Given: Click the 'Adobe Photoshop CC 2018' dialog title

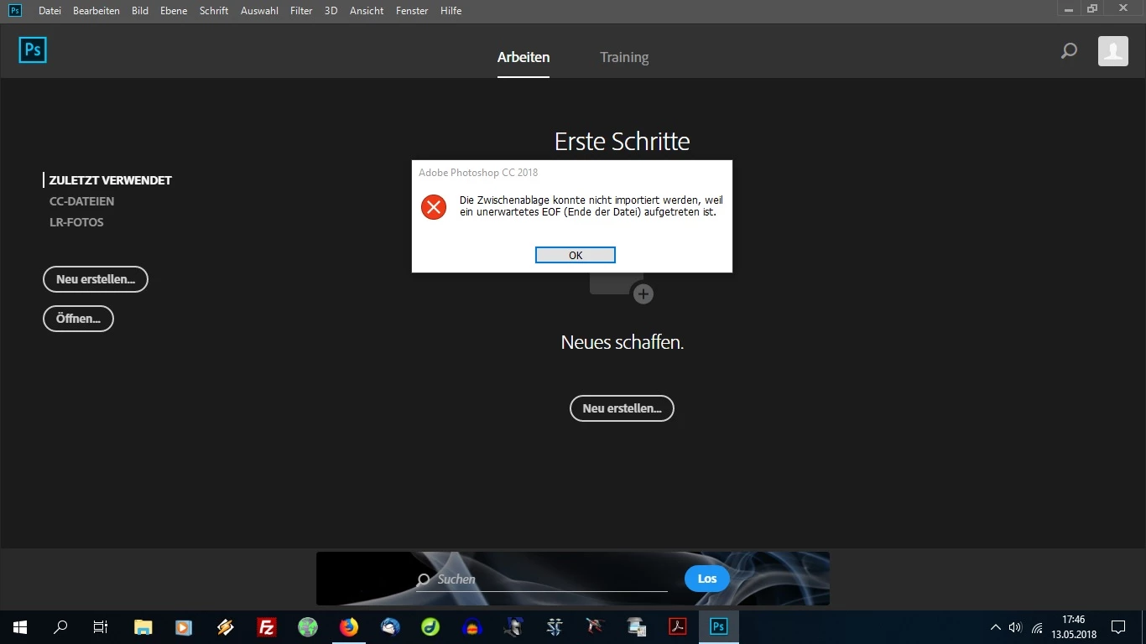Looking at the screenshot, I should pyautogui.click(x=478, y=173).
